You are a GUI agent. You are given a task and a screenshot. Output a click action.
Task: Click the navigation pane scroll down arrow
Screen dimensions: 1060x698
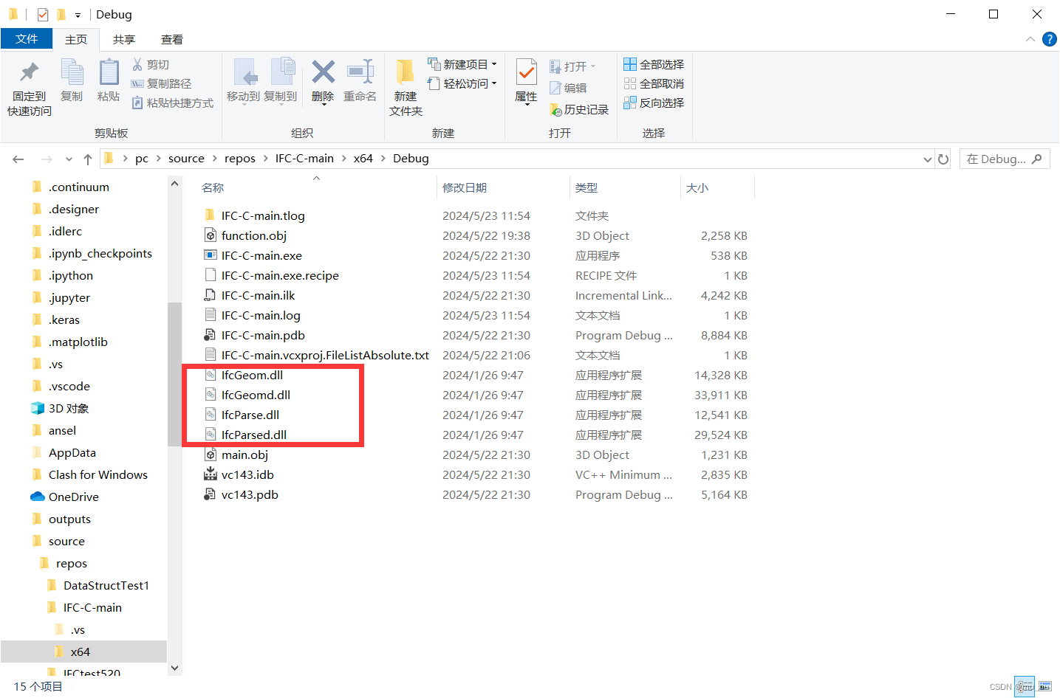pyautogui.click(x=175, y=668)
